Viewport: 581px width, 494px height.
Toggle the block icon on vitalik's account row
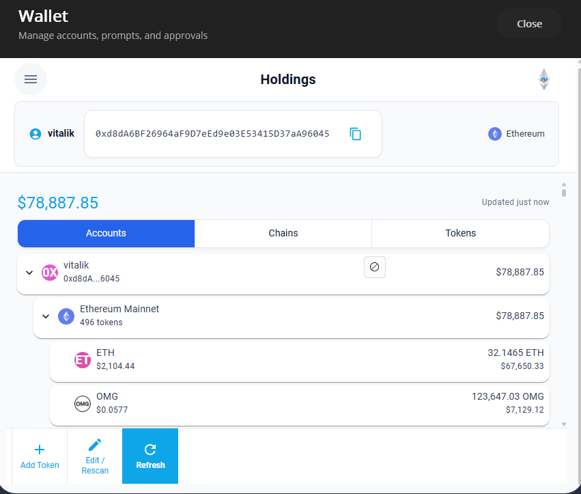click(374, 267)
